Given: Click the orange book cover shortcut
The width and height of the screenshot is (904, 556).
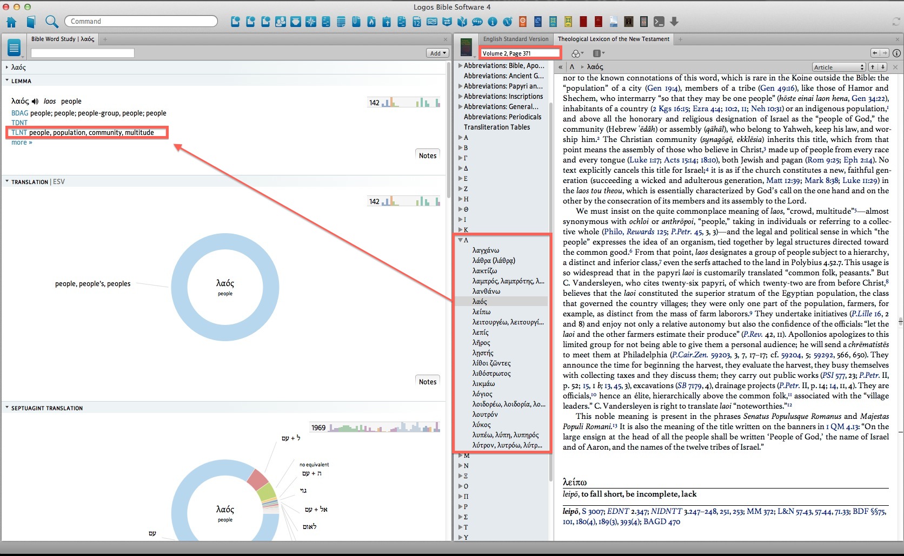Looking at the screenshot, I should pyautogui.click(x=523, y=22).
